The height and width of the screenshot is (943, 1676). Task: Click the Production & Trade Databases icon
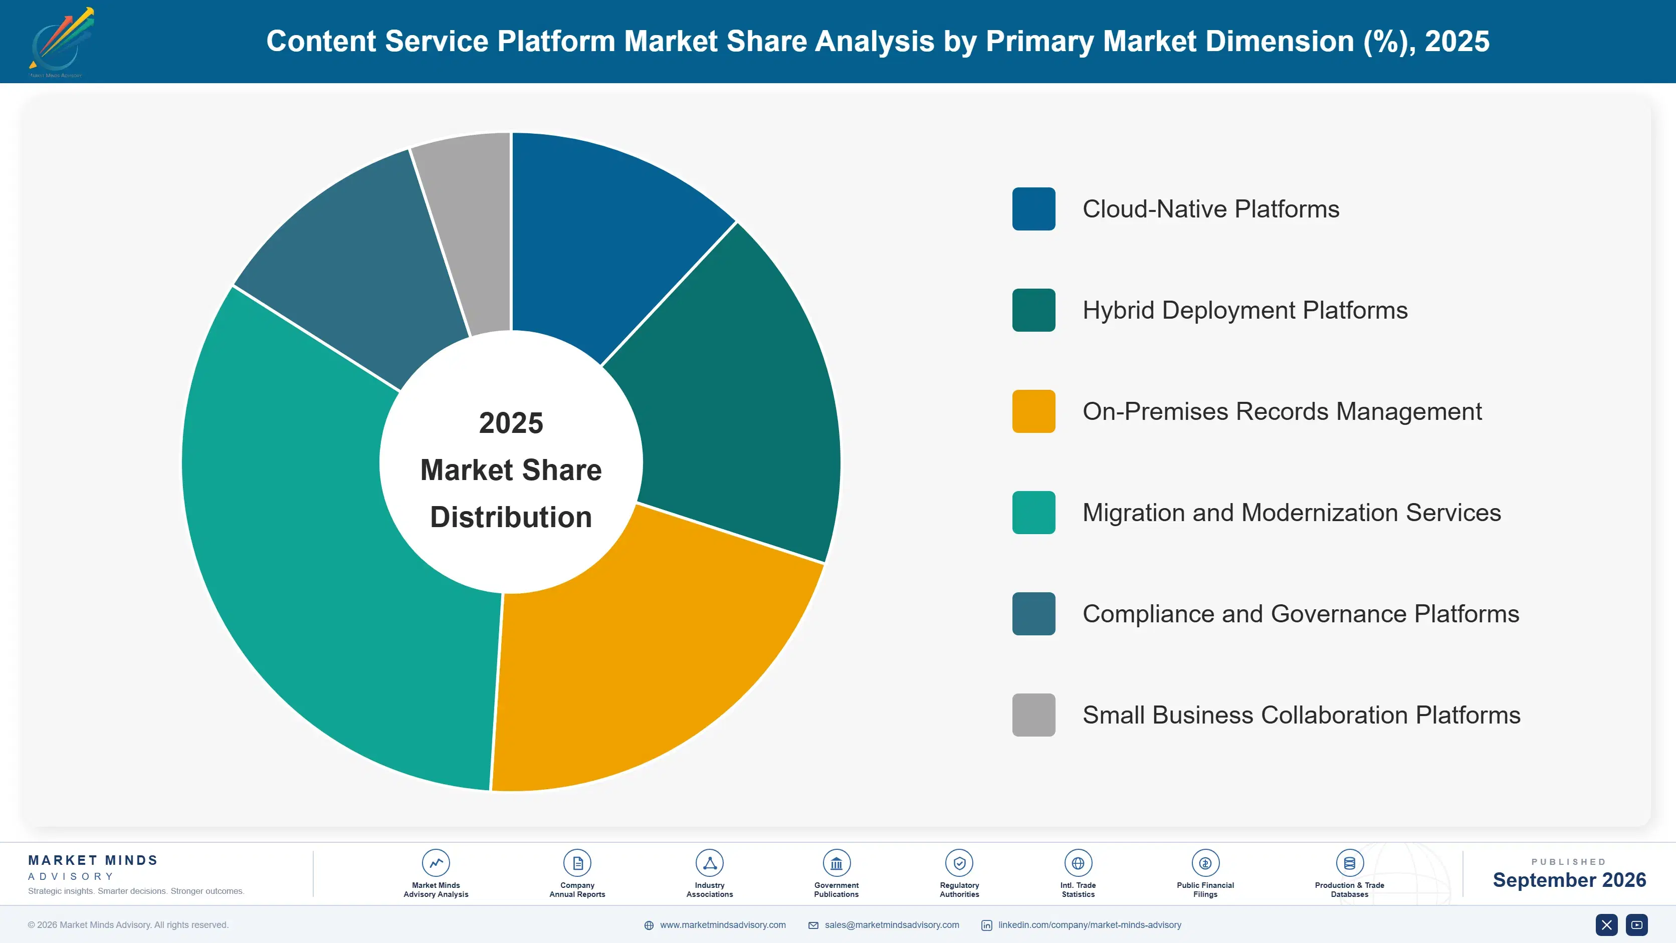1349,863
